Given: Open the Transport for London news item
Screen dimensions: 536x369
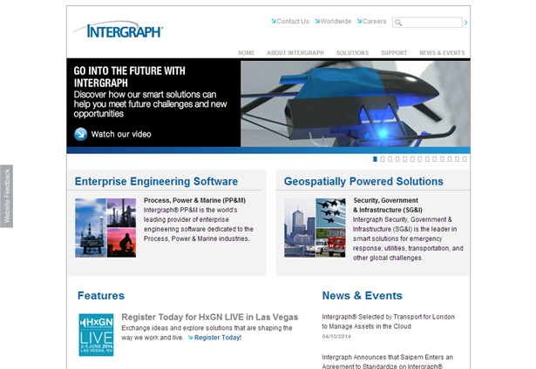Looking at the screenshot, I should 389,321.
